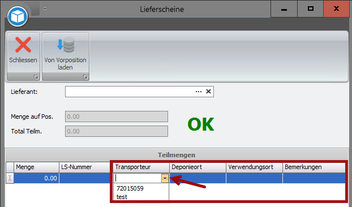The width and height of the screenshot is (352, 207).
Task: Select the row indicator cell
Action: point(10,178)
